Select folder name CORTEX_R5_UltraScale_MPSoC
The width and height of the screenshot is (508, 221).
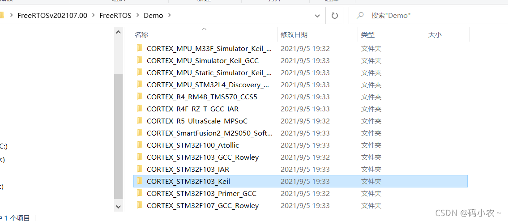[x=197, y=121]
